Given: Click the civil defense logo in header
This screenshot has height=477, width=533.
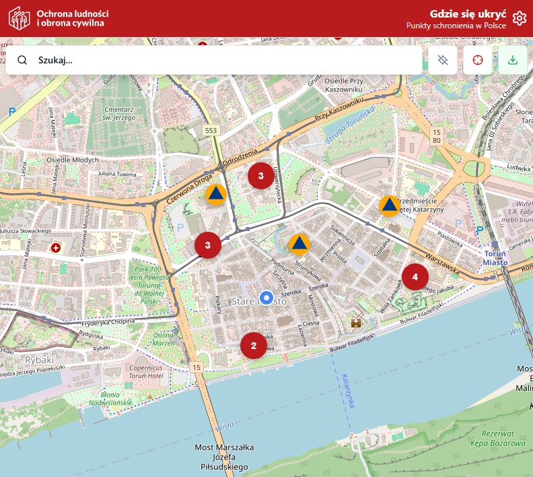Looking at the screenshot, I should (20, 18).
